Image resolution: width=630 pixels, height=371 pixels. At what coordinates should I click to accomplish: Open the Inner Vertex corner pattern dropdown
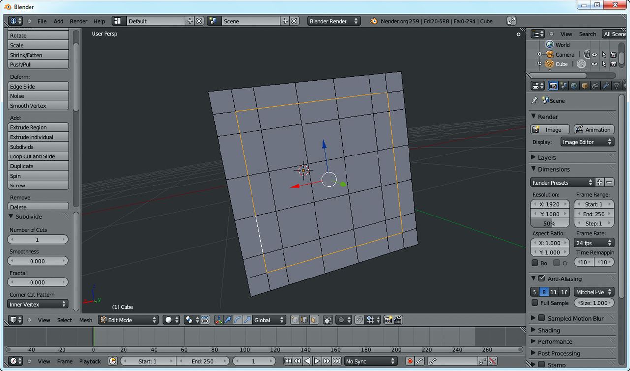[38, 304]
